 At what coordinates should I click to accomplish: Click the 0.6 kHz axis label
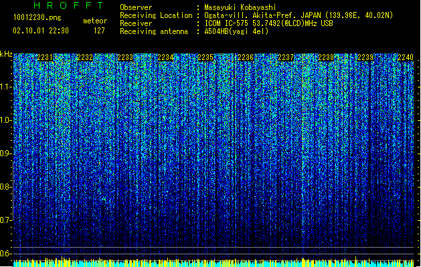pyautogui.click(x=5, y=254)
